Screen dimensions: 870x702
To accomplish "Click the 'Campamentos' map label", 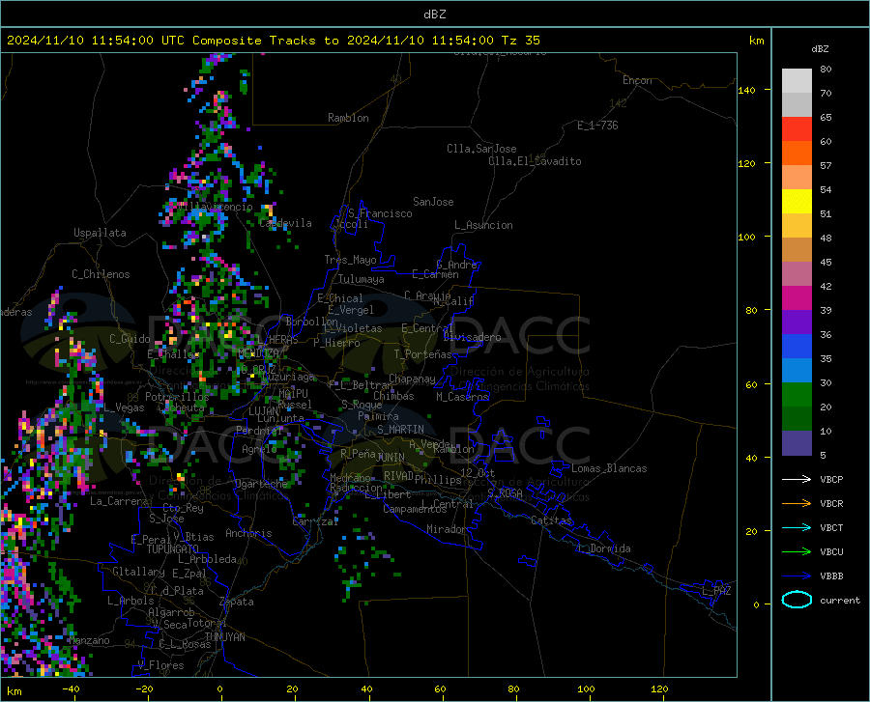I will point(415,509).
